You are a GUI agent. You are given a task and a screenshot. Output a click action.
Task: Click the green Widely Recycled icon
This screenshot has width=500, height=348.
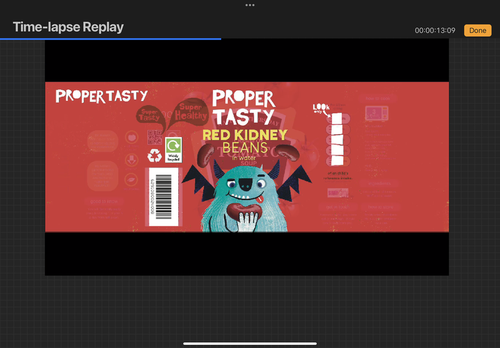[x=173, y=150]
